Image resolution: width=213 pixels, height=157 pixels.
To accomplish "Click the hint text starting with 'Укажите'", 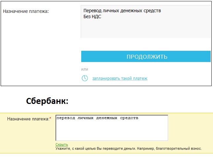I will [x=128, y=148].
